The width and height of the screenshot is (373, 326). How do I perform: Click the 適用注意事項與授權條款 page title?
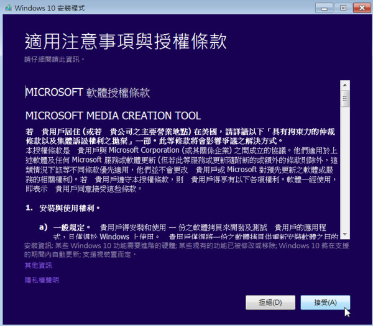(126, 41)
